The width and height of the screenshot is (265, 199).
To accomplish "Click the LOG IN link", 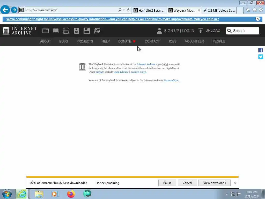I will (188, 31).
